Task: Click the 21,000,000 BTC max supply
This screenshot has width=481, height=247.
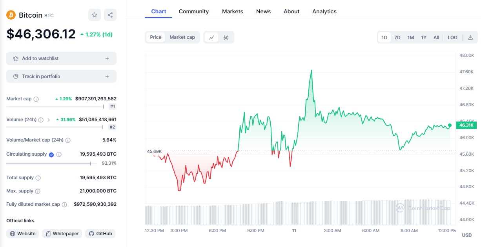Action: 98,191
